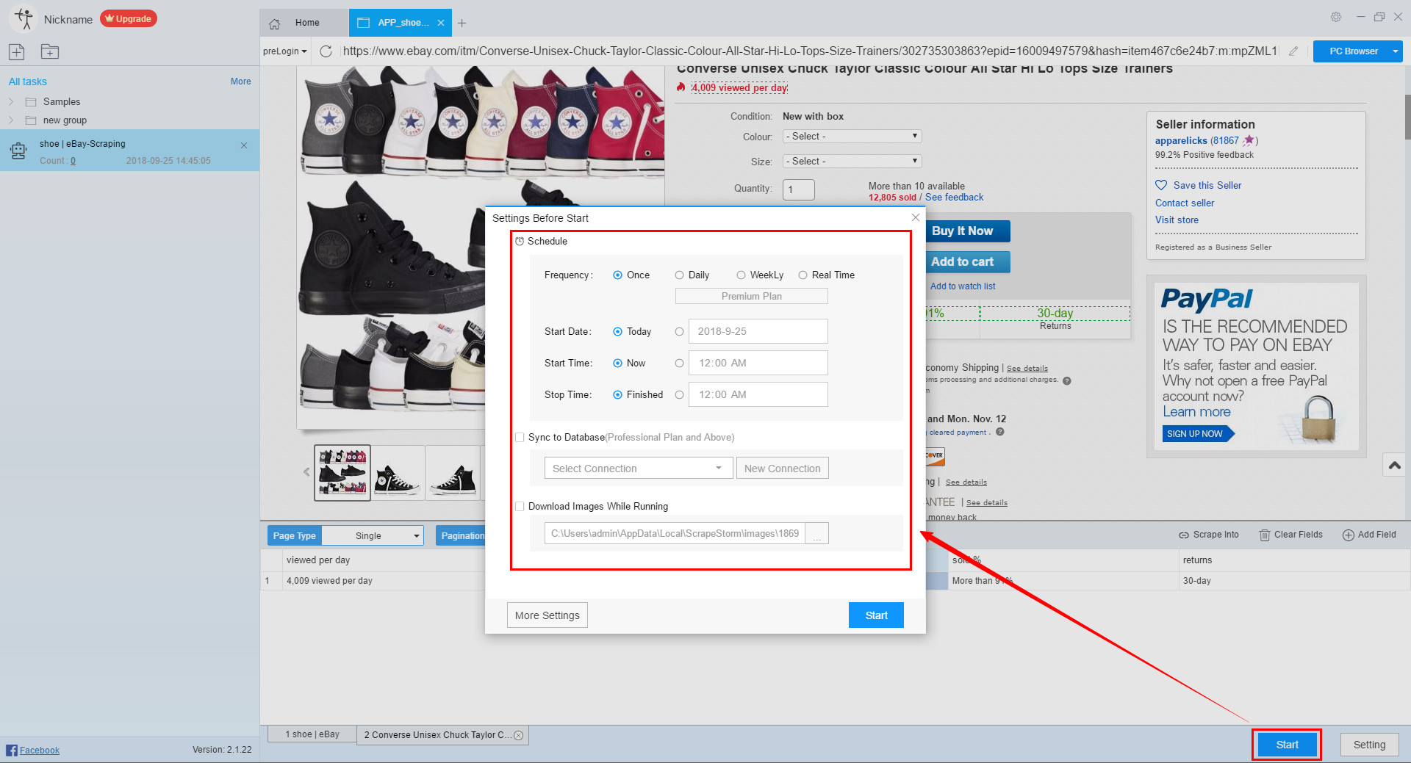Click the Scrape Into icon
This screenshot has height=763, width=1411.
coord(1184,535)
